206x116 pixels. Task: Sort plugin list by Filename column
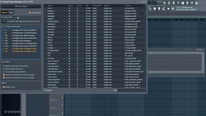(128, 5)
